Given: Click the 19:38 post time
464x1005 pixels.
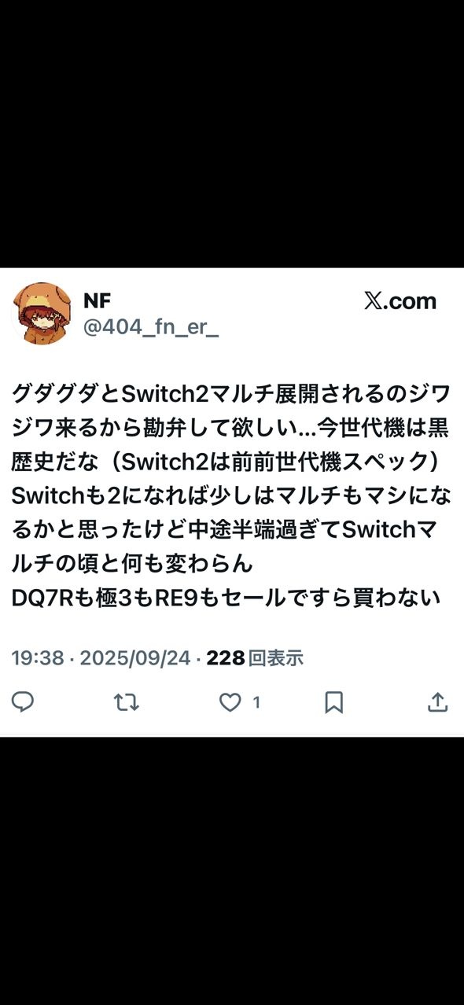Looking at the screenshot, I should [x=38, y=658].
